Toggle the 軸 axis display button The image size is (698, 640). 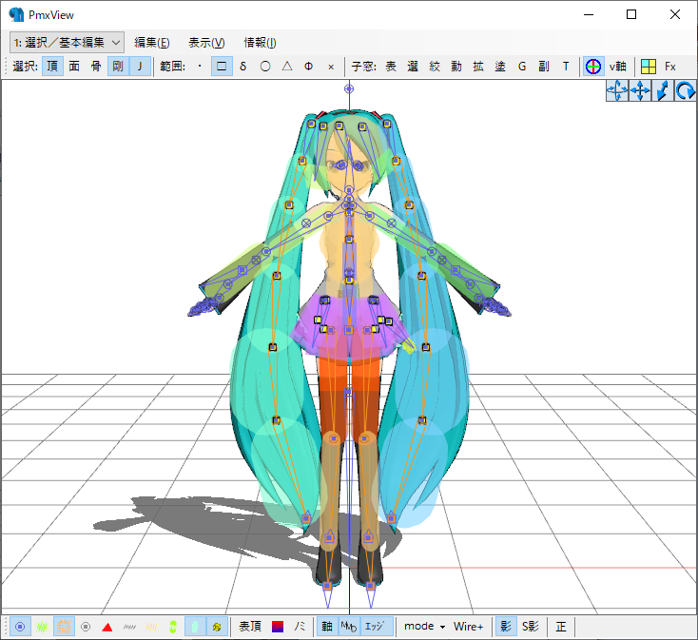327,627
